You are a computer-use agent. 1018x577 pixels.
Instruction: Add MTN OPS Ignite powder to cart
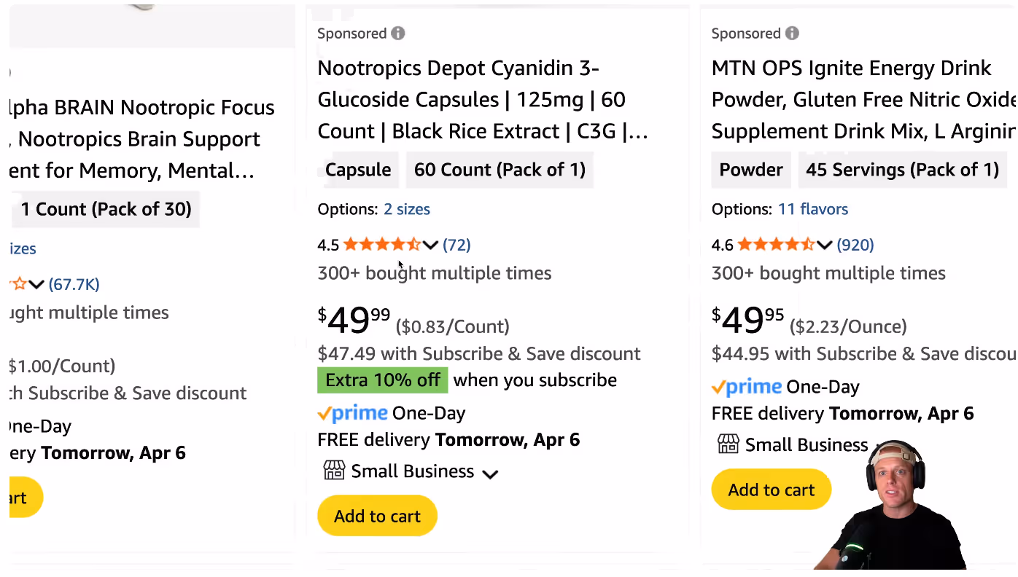pyautogui.click(x=772, y=490)
